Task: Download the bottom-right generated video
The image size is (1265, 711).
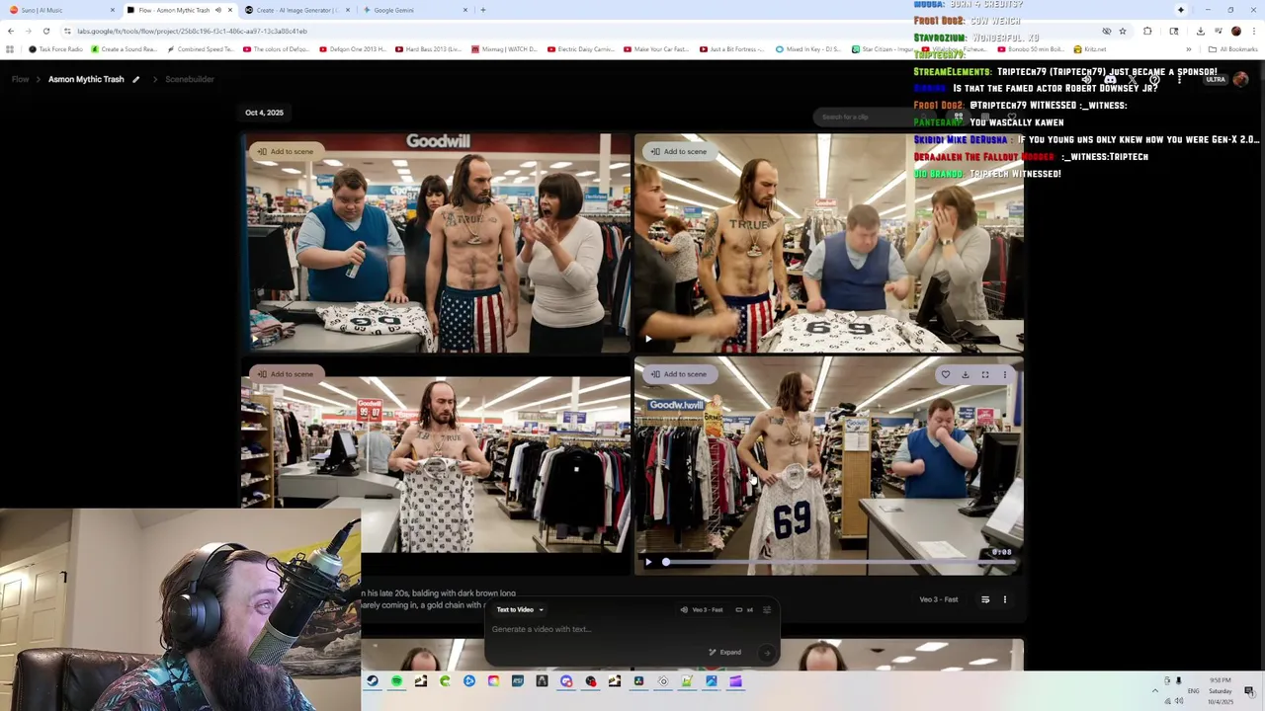Action: pyautogui.click(x=966, y=374)
